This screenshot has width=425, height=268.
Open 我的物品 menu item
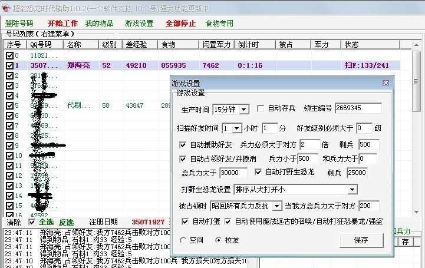click(x=99, y=24)
